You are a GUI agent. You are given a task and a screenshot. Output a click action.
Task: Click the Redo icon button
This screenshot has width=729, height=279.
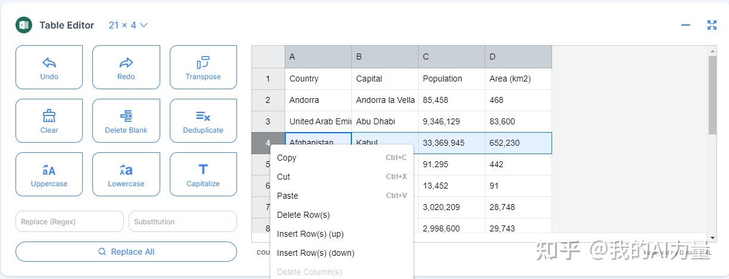[126, 63]
